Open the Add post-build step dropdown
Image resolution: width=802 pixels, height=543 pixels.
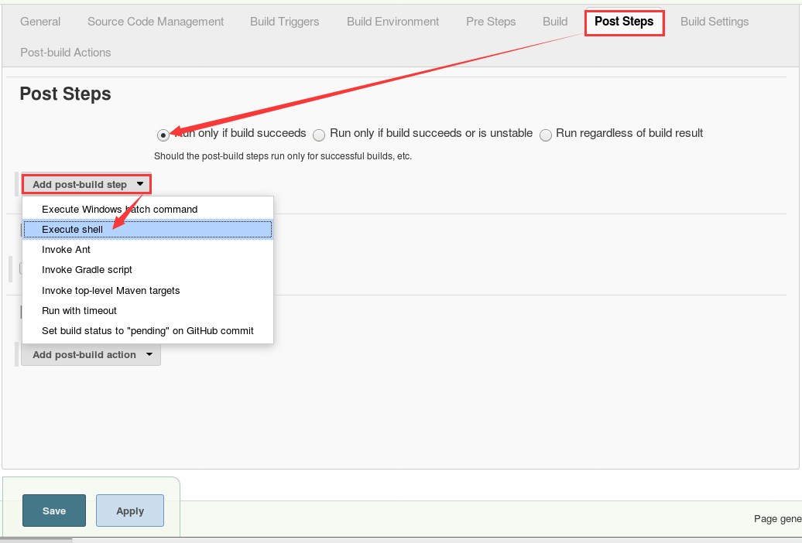(87, 184)
